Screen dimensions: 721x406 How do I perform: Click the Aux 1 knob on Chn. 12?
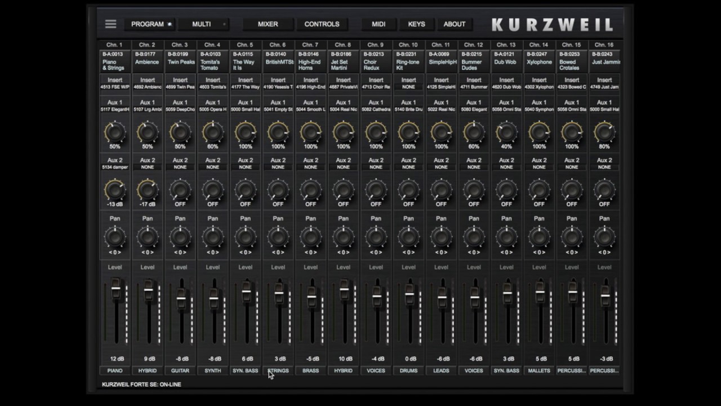pos(474,133)
